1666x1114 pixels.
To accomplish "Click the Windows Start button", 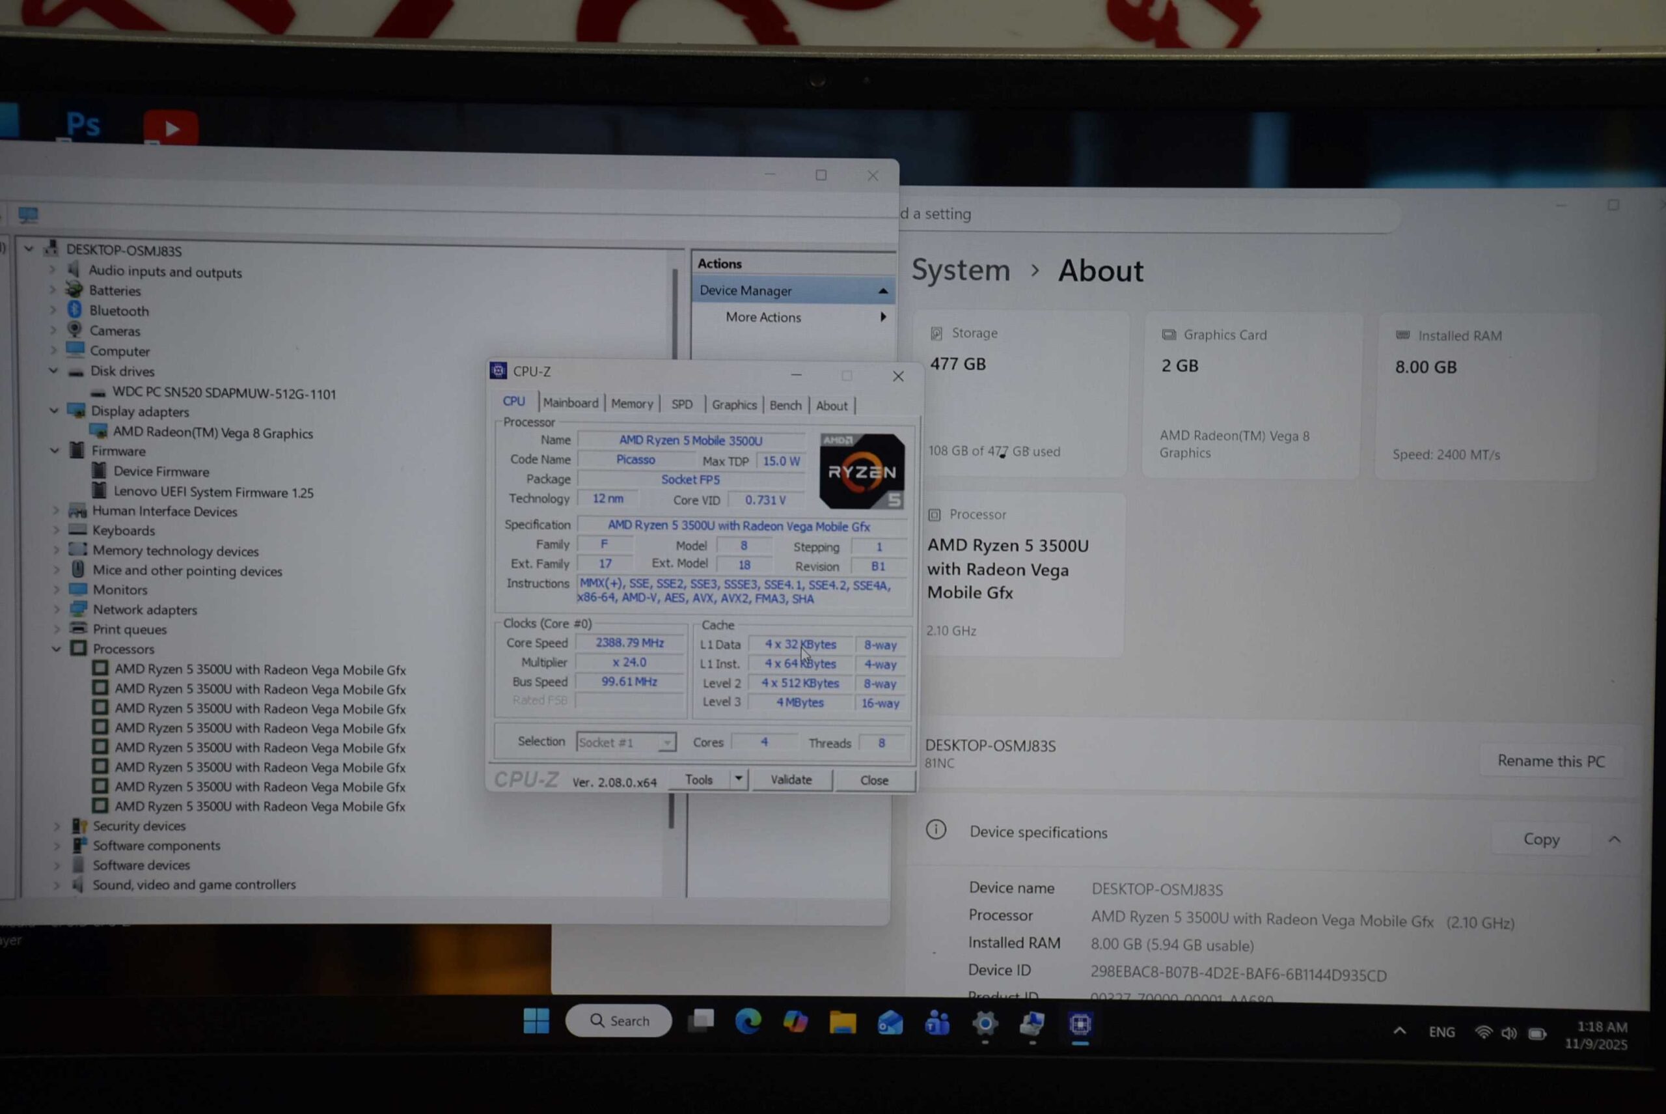I will 536,1021.
